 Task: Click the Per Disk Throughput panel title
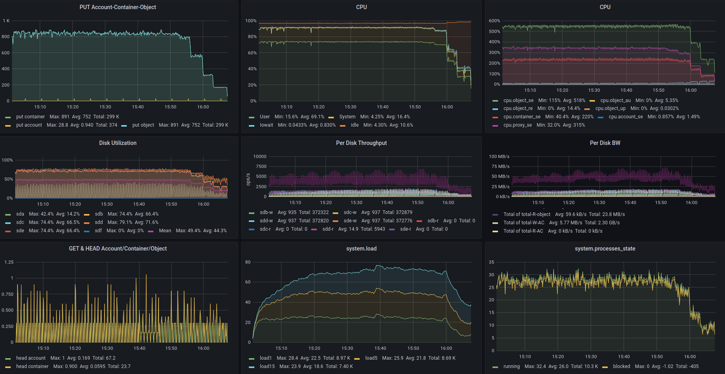pyautogui.click(x=361, y=143)
